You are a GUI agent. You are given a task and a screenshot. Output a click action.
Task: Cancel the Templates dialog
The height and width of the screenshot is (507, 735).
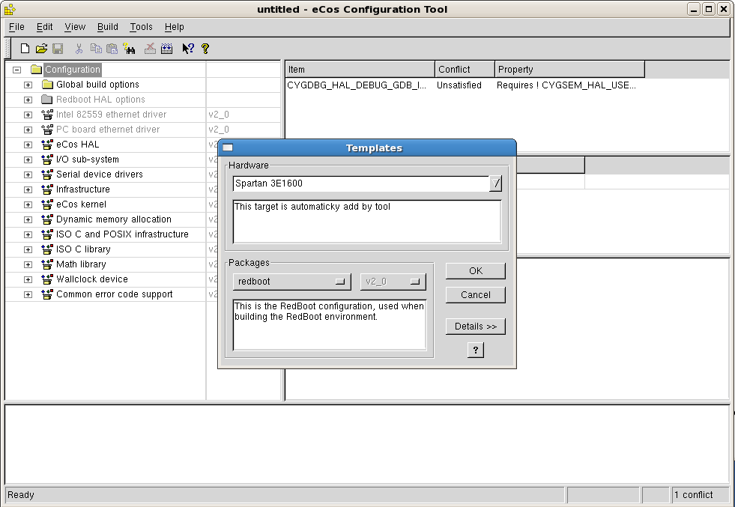coord(475,295)
